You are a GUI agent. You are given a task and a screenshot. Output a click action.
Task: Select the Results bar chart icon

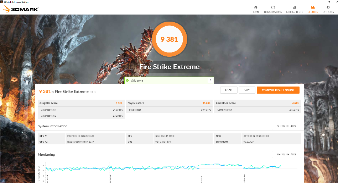pyautogui.click(x=313, y=7)
